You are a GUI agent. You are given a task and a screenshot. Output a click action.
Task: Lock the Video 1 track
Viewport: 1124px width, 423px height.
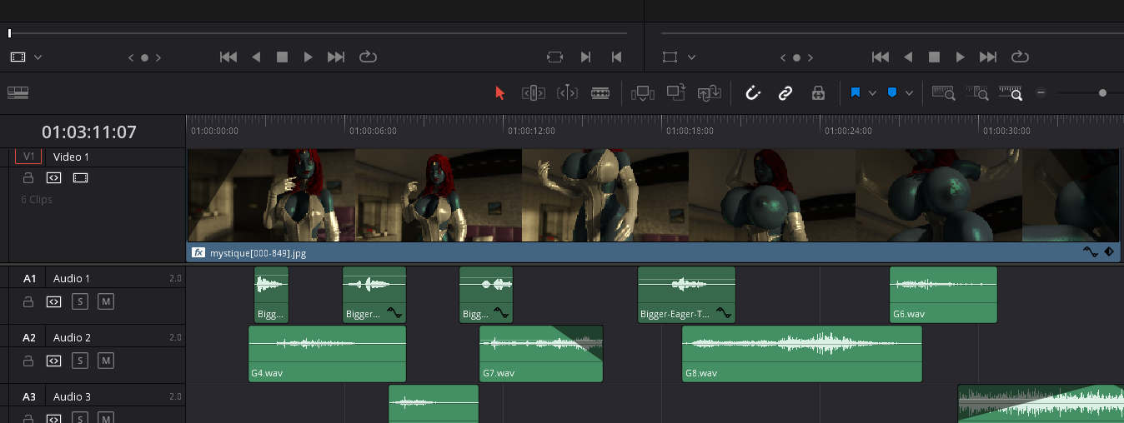tap(28, 177)
